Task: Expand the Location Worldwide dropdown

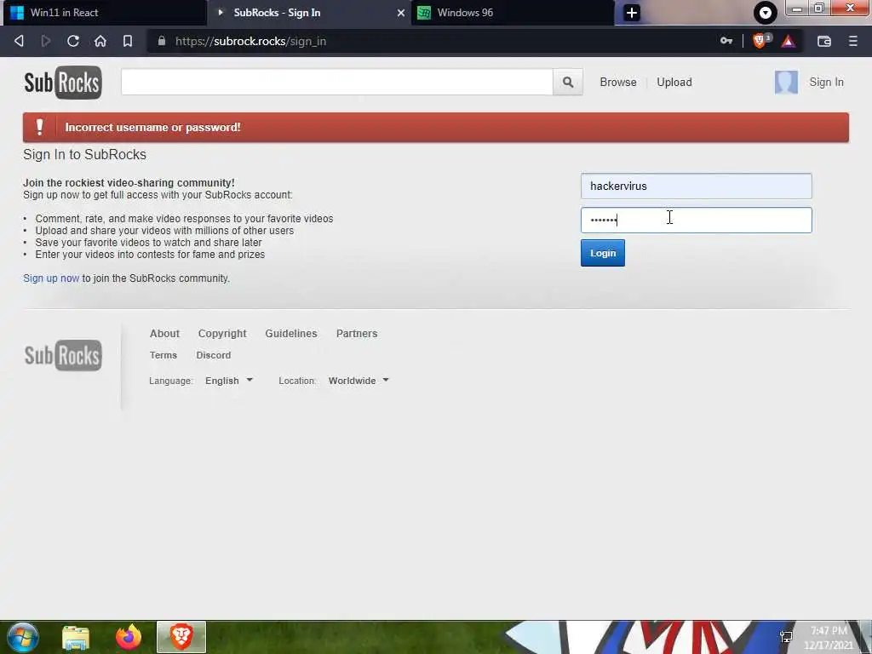Action: click(x=359, y=381)
